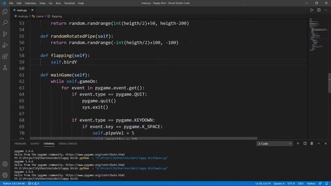Maximize the panel with chevron up
Viewport: 331px width, 186px height.
pyautogui.click(x=319, y=144)
